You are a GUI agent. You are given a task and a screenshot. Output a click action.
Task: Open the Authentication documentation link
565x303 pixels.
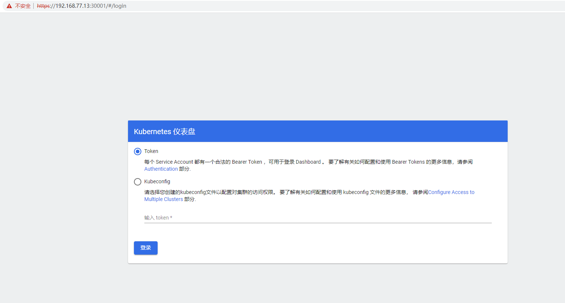(x=161, y=169)
